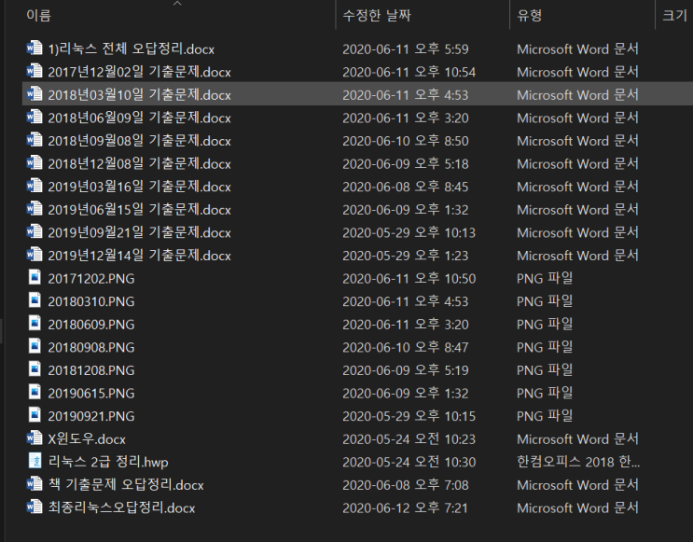
Task: Click date 2020-06-08 오후 8:45
Action: pyautogui.click(x=406, y=187)
